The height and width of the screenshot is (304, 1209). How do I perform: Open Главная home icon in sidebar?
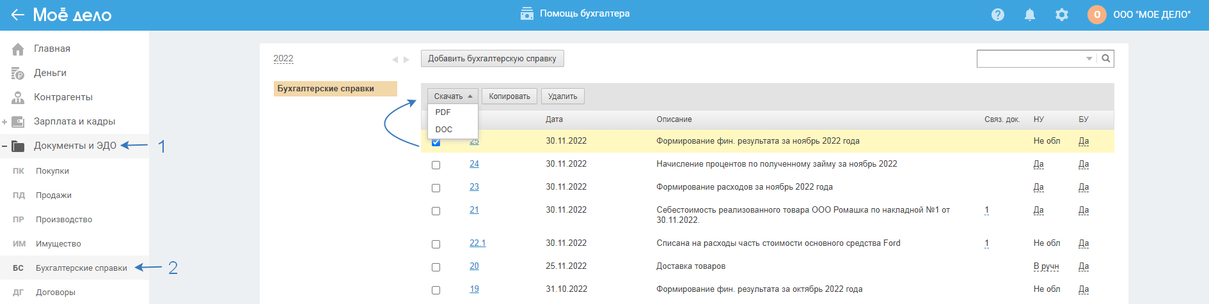(18, 49)
